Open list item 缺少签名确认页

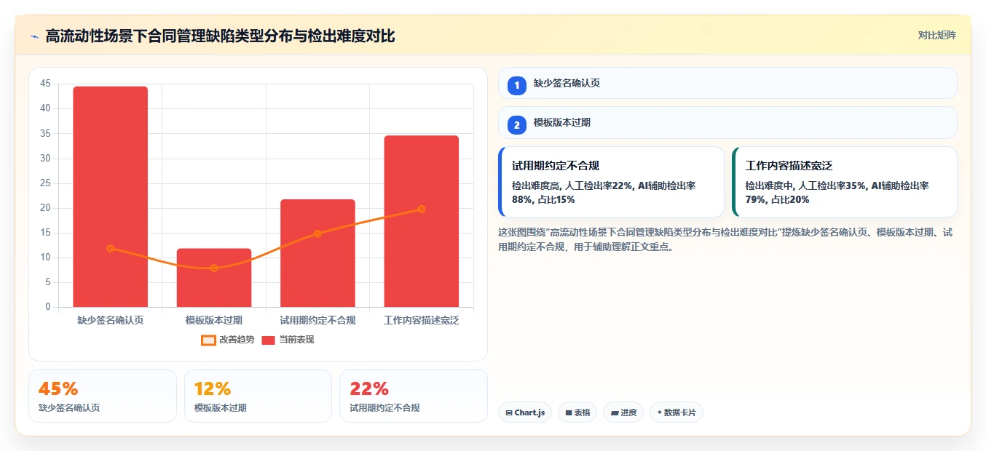pos(727,83)
